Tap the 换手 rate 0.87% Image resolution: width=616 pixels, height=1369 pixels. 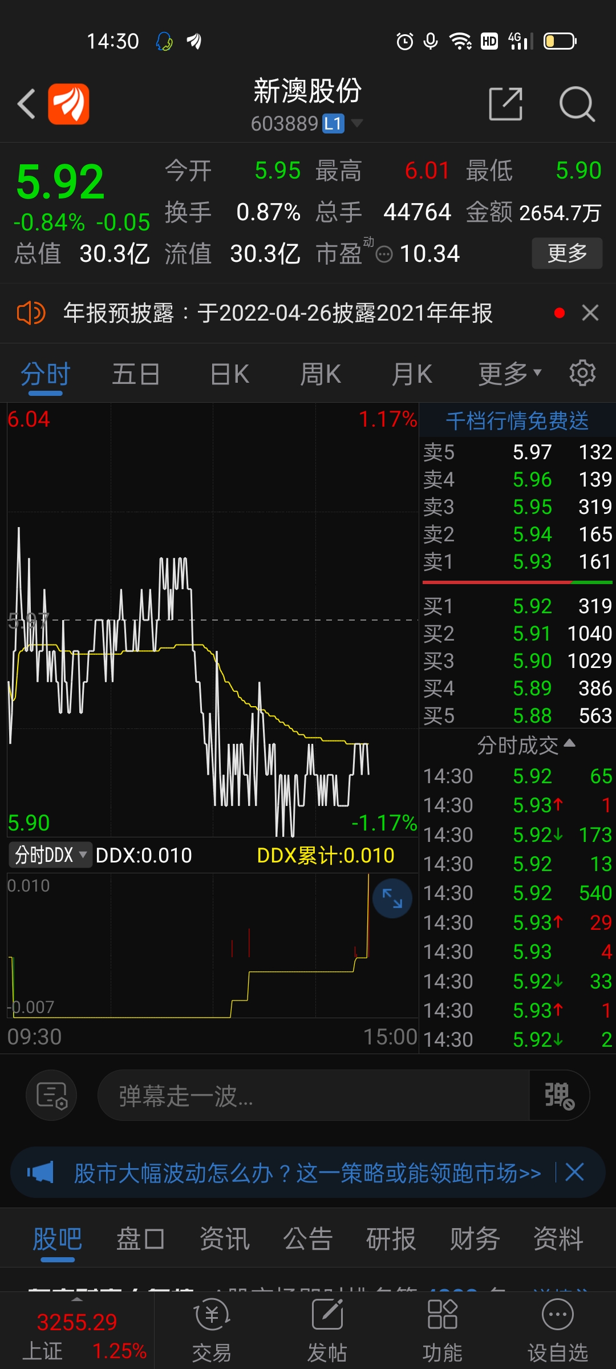(268, 212)
